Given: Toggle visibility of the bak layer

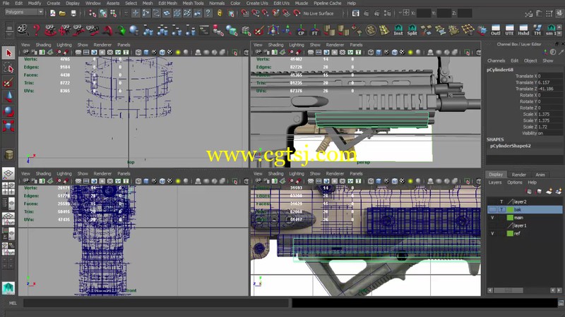Looking at the screenshot, I should 492,209.
